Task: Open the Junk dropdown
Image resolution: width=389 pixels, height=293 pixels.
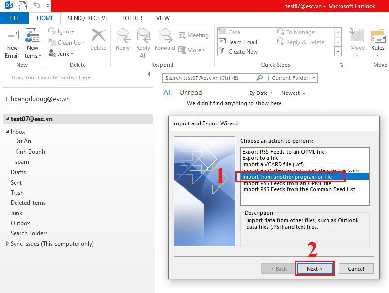Action: tap(61, 54)
